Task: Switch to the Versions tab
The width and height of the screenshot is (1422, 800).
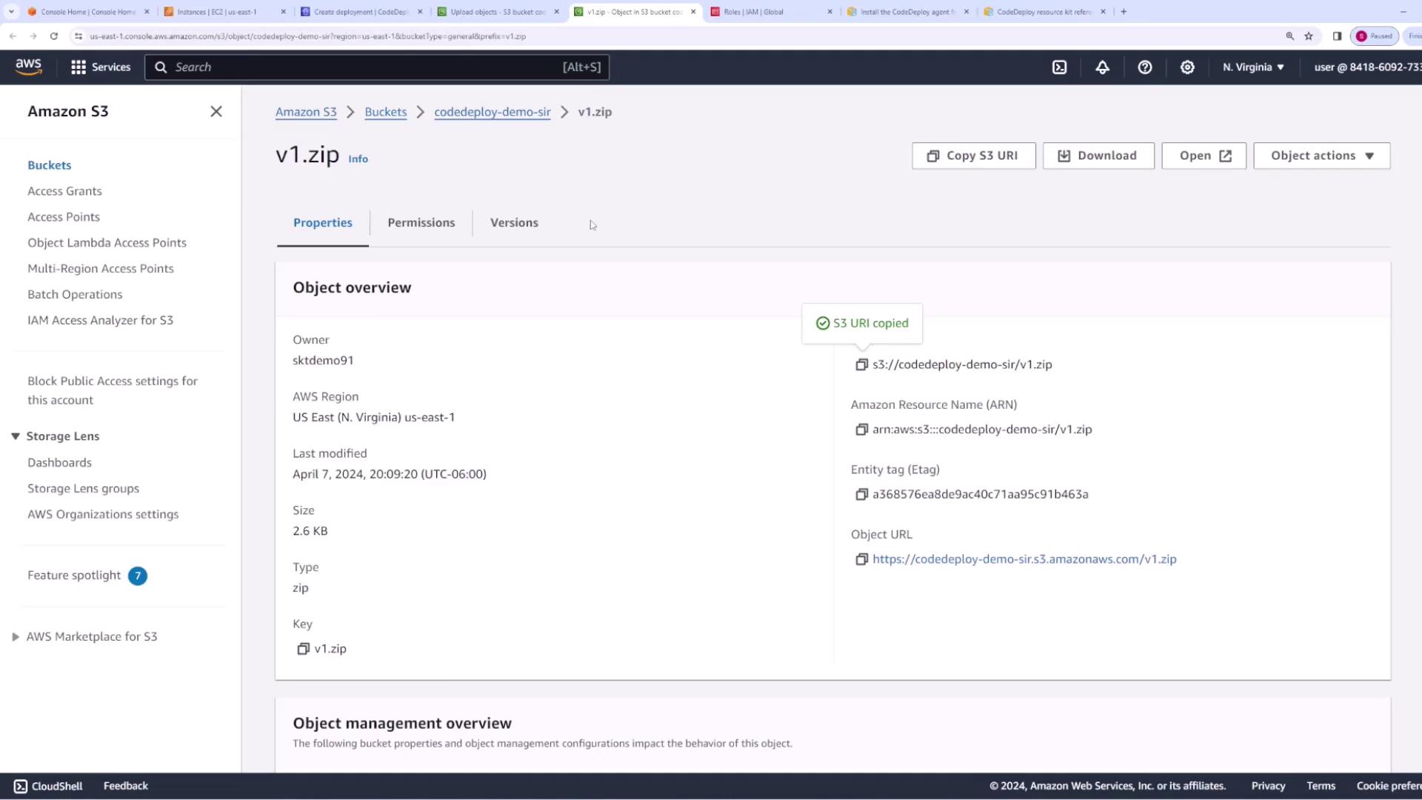Action: [514, 223]
